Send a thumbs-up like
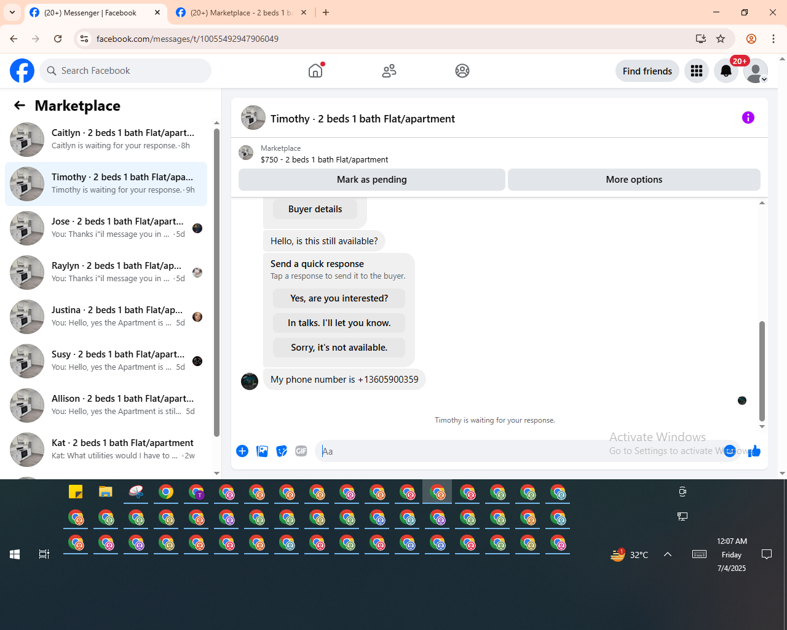The image size is (787, 630). (x=754, y=451)
